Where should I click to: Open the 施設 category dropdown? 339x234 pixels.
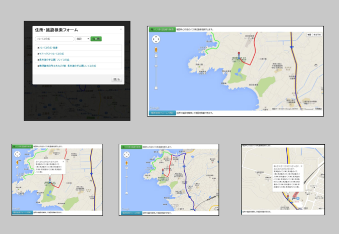pyautogui.click(x=82, y=39)
